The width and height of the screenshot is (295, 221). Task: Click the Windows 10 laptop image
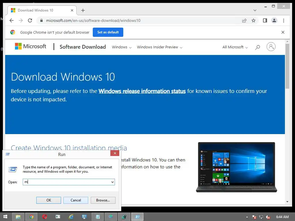(237, 167)
